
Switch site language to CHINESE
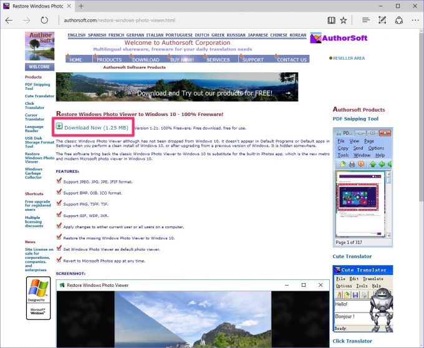[279, 35]
